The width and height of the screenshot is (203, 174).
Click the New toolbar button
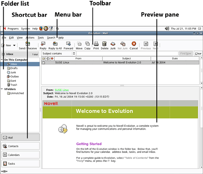[6, 45]
